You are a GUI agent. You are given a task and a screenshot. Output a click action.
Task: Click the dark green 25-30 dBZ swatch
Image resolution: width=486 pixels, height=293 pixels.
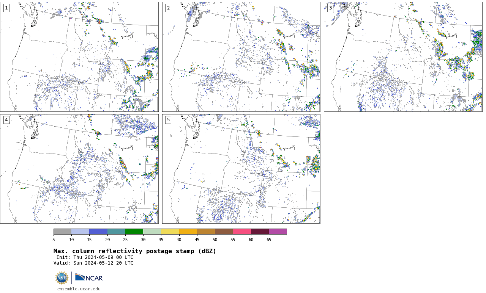coord(134,232)
